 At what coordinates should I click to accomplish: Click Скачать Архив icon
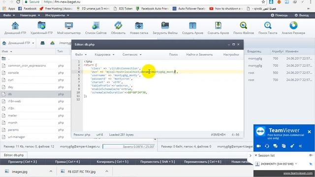[218, 28]
